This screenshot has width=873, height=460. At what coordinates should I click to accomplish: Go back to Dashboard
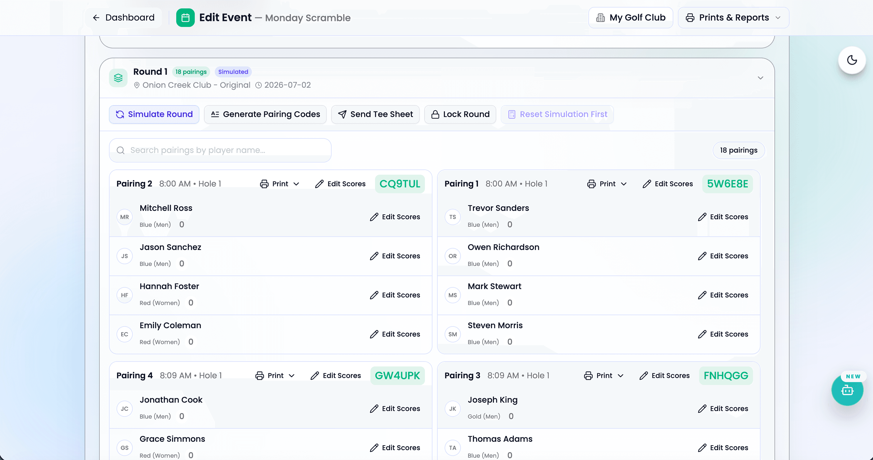point(123,18)
